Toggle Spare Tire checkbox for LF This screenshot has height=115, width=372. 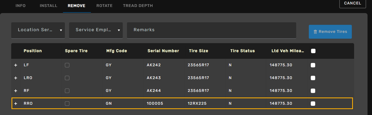(67, 65)
